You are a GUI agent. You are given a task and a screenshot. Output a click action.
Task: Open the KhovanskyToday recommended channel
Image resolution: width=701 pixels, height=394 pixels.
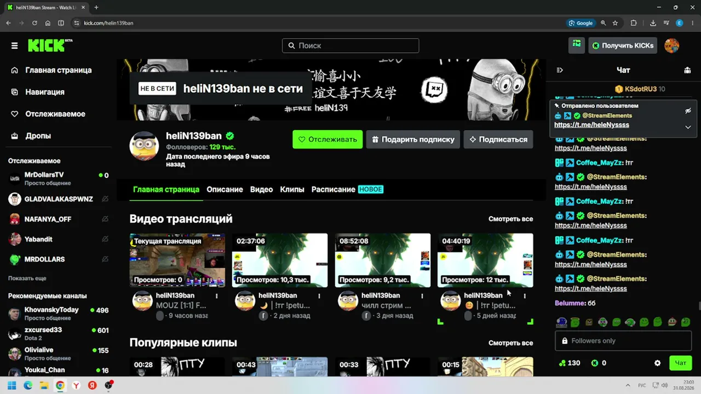58,314
